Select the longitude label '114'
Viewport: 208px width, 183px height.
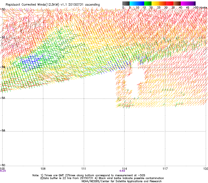(x=125, y=169)
